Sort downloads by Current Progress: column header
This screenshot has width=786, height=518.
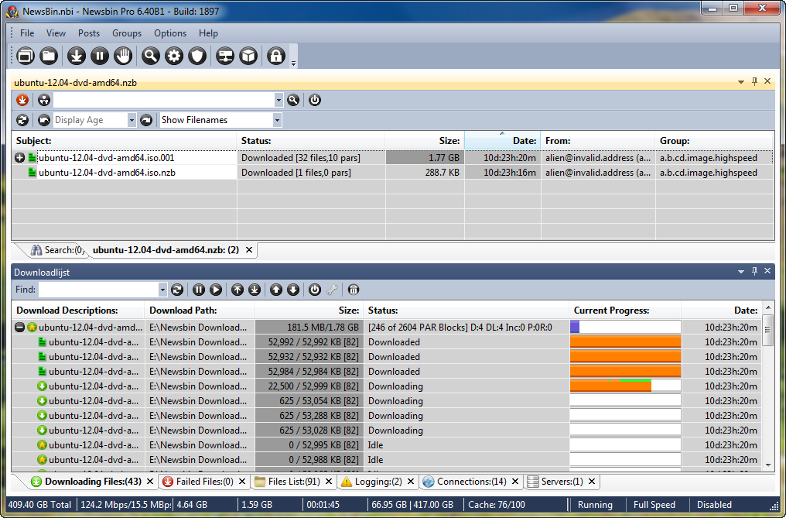[625, 310]
